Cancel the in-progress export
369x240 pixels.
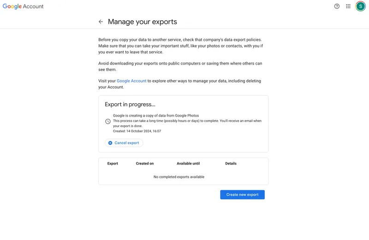pos(124,143)
